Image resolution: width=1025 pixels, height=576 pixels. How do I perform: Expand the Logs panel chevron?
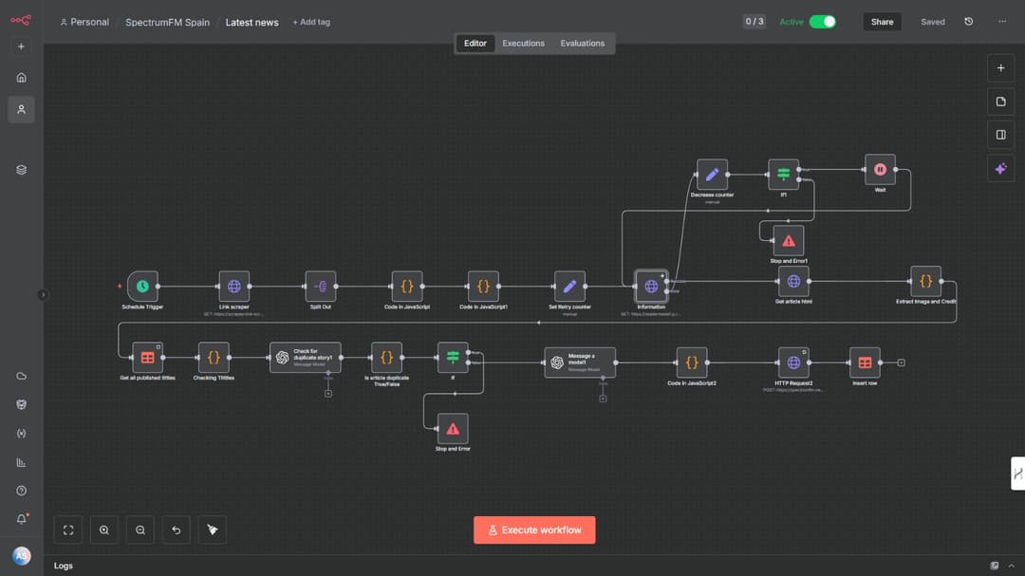(1011, 566)
